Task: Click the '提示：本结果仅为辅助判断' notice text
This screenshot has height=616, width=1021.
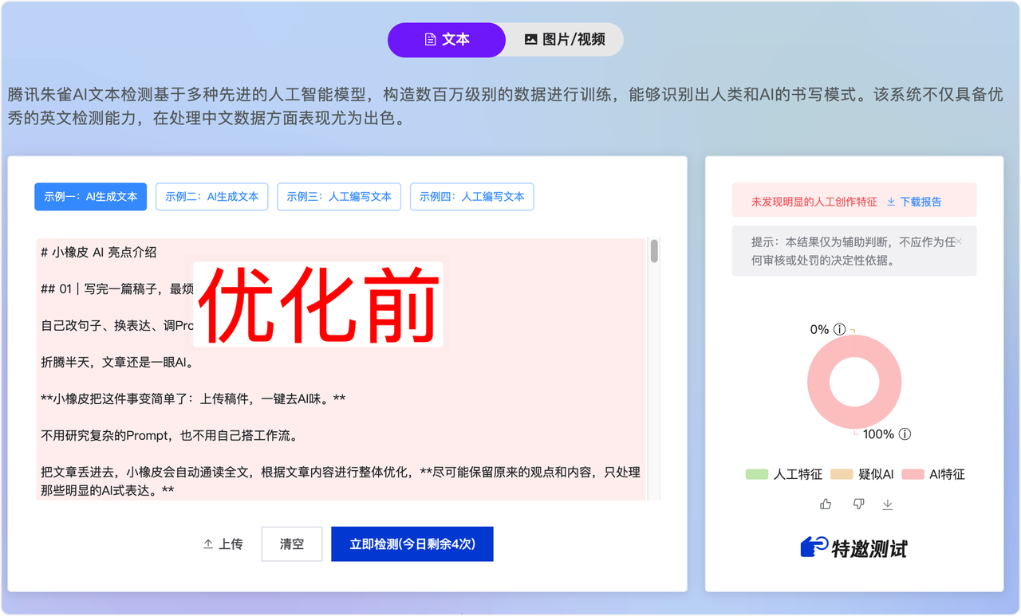Action: [x=853, y=250]
